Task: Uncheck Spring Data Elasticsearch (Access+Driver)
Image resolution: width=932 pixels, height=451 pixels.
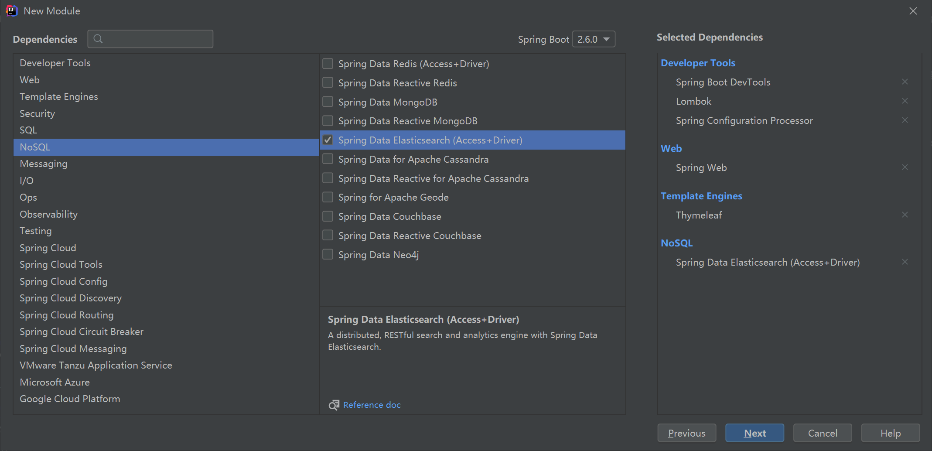Action: coord(328,140)
